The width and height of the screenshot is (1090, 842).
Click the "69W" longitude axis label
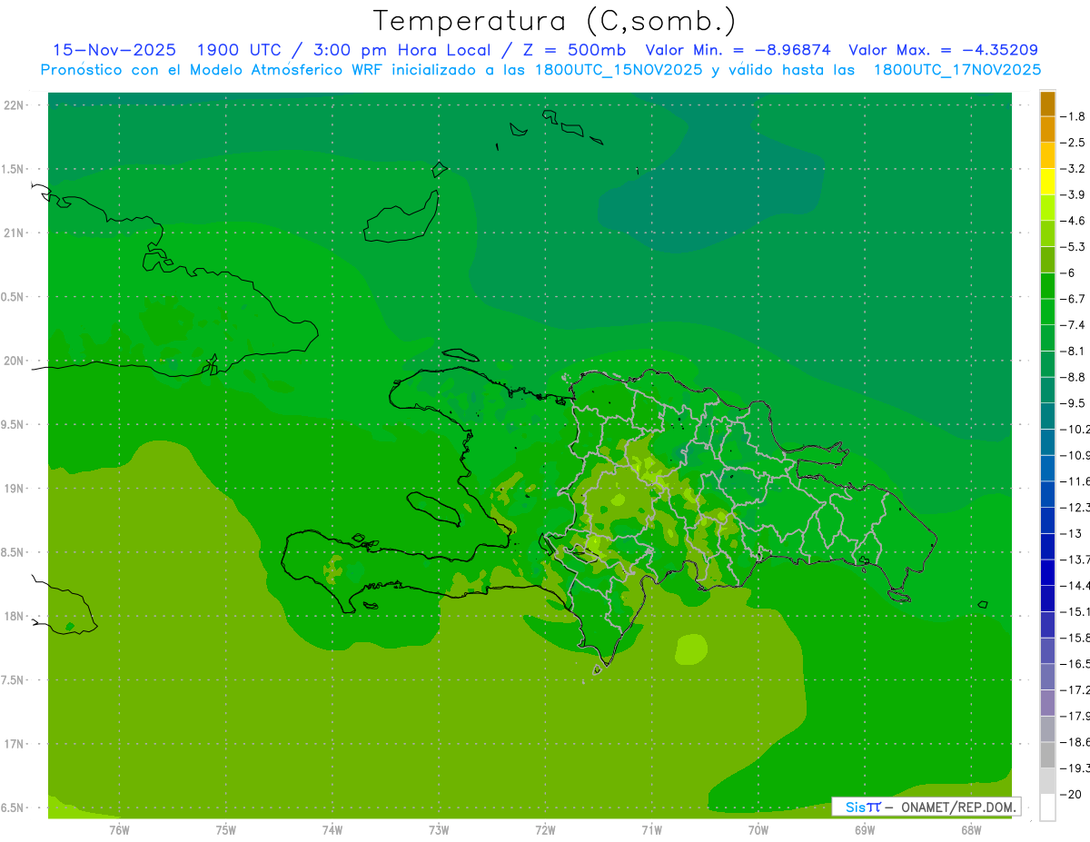pyautogui.click(x=865, y=830)
